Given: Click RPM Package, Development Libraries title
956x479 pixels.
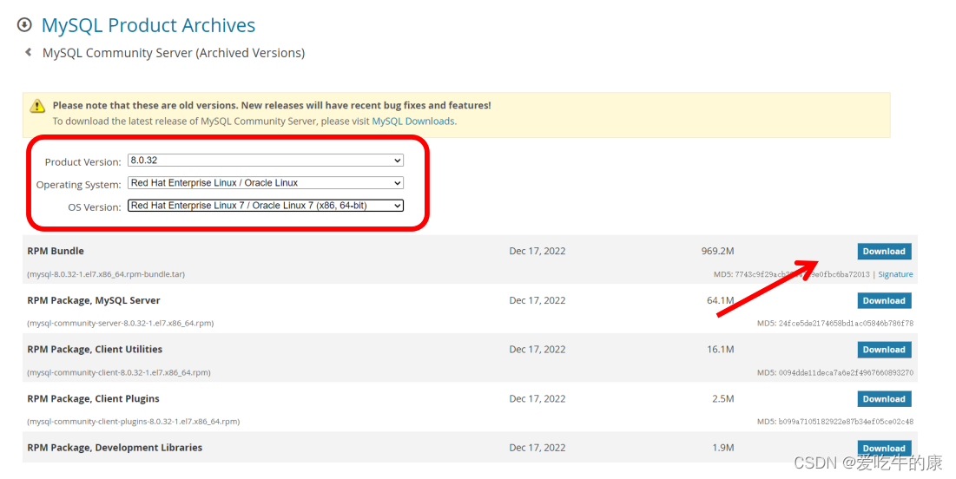Looking at the screenshot, I should (115, 447).
